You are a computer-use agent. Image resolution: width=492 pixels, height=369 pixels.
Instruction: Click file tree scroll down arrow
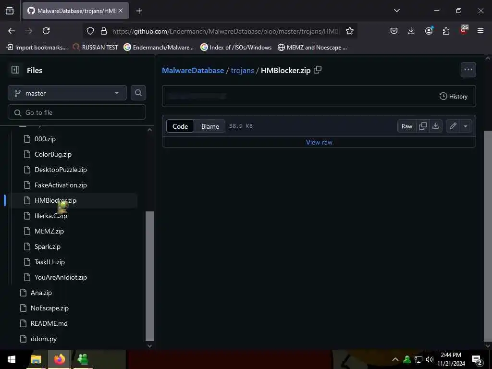[150, 346]
